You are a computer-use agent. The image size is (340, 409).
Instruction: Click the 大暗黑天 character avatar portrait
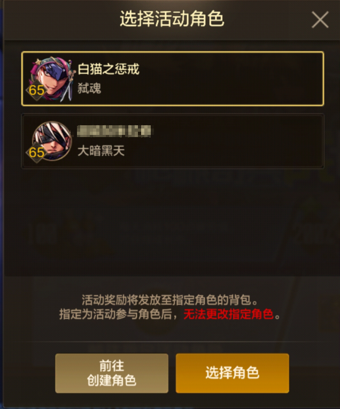pos(51,141)
